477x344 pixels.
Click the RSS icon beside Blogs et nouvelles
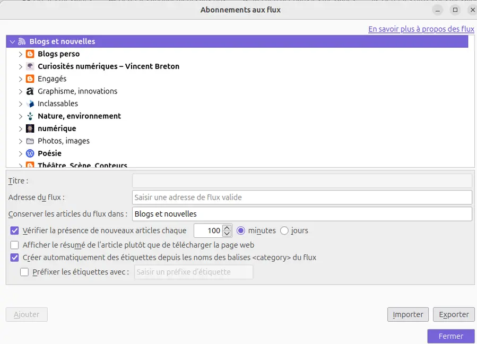pyautogui.click(x=22, y=41)
